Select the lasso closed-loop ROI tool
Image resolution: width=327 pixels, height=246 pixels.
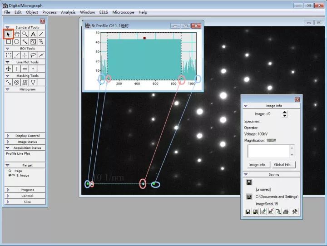pyautogui.click(x=33, y=55)
